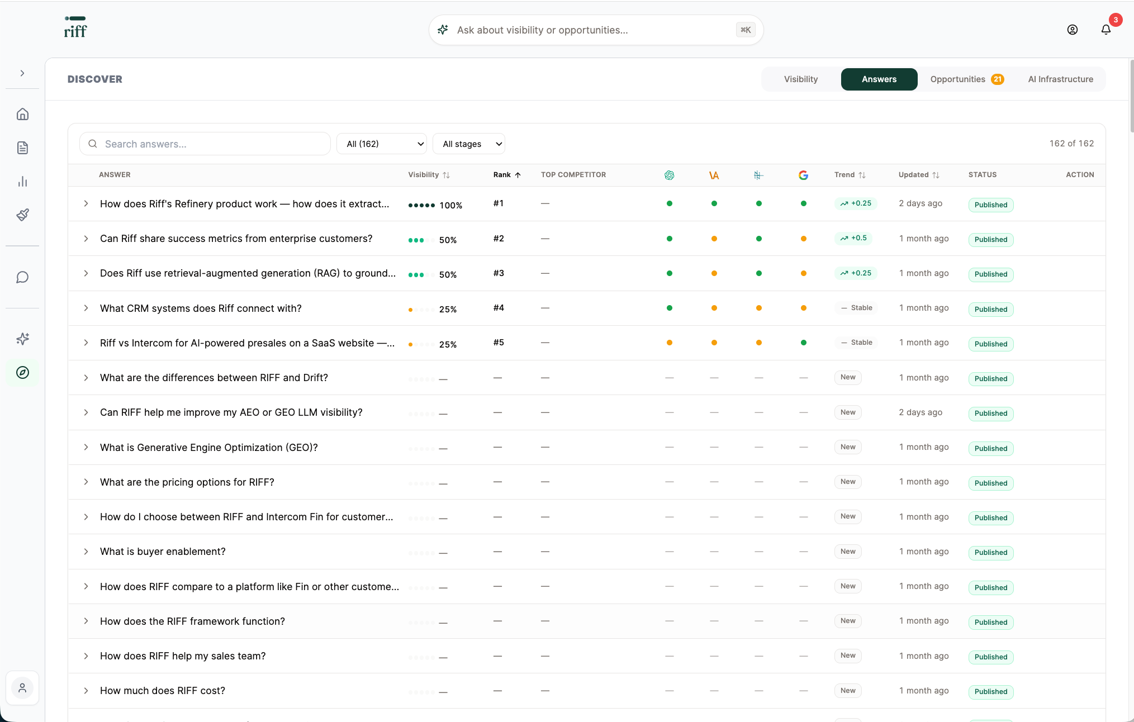Screen dimensions: 1134x722
Task: Click Stable trend badge in Intercom row
Action: 856,343
